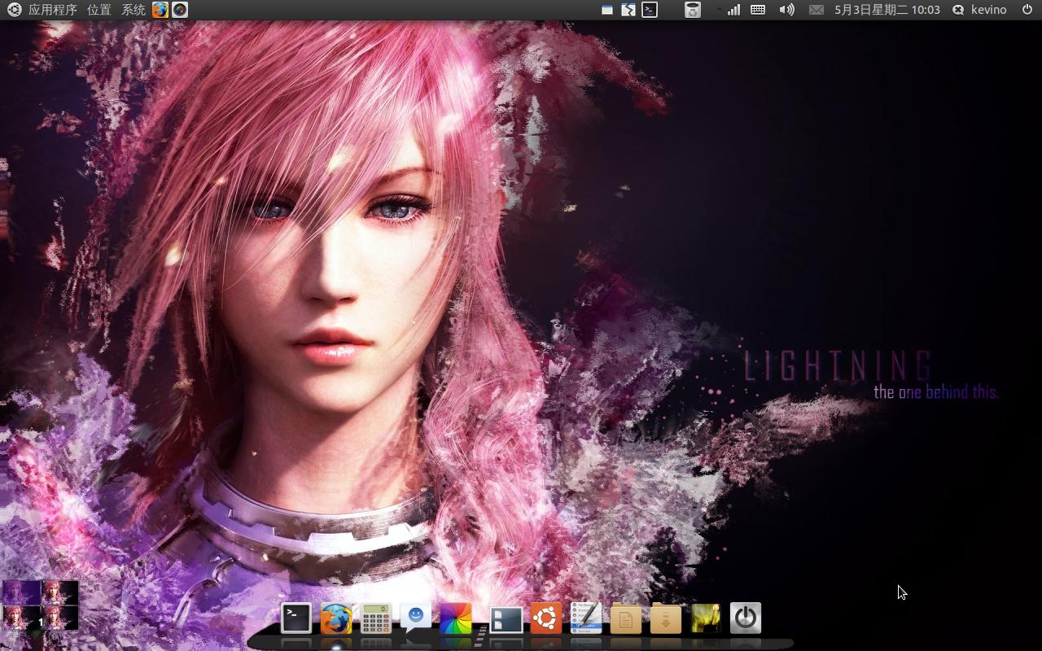Open the 应用程序 menu
Screen dimensions: 1042x651
53,10
